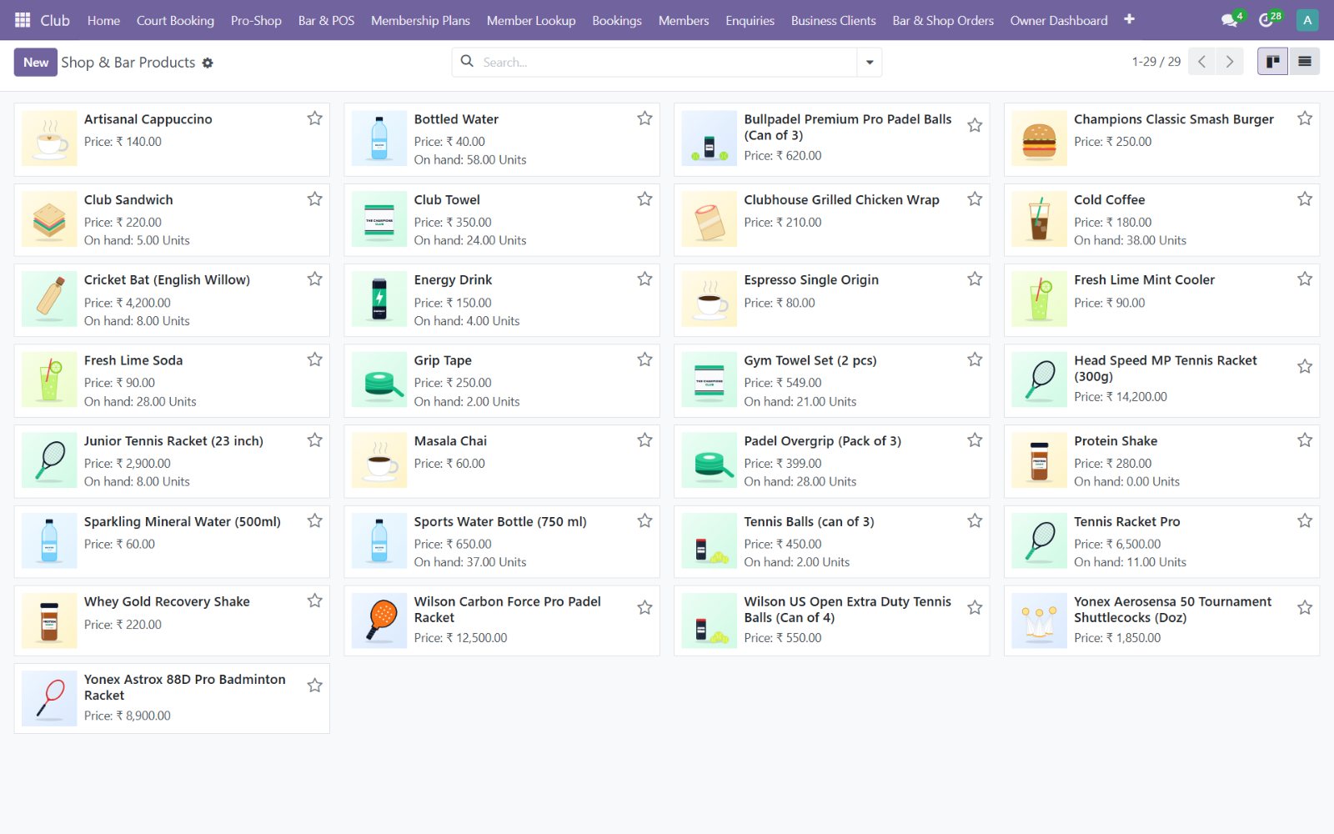The width and height of the screenshot is (1334, 834).
Task: Open the Court Booking menu
Action: [x=175, y=20]
